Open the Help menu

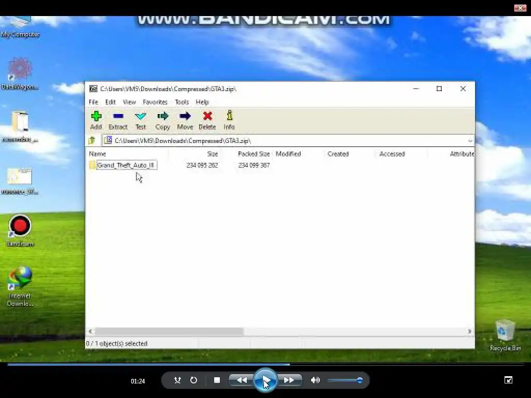point(202,102)
